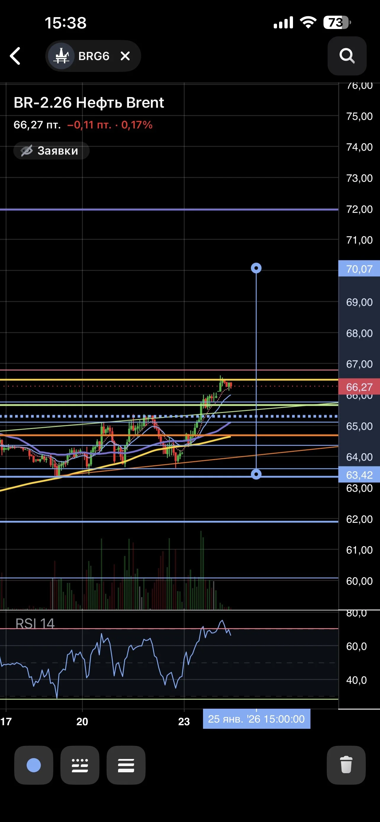Open the dashed line style selector
Viewport: 380px width, 822px height.
click(x=80, y=765)
